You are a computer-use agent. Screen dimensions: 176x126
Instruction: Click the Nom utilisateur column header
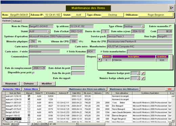pos(122,93)
